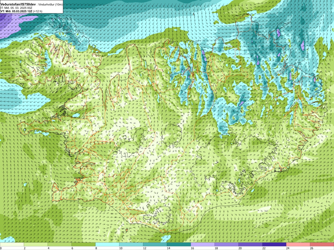Pick the 10–12 turquoise legend swatch
Screen dimensions: 334x250
(x=131, y=245)
